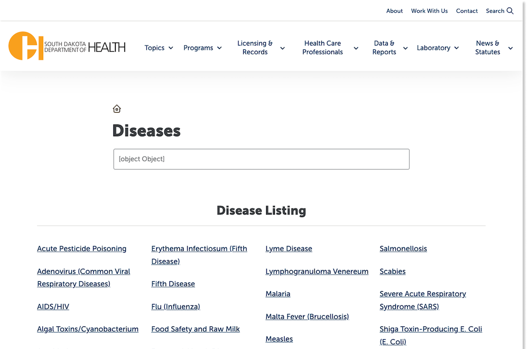Open the Salmonellosis link

tap(403, 248)
